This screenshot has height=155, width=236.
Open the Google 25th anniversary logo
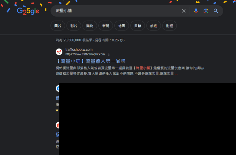[x=28, y=11]
